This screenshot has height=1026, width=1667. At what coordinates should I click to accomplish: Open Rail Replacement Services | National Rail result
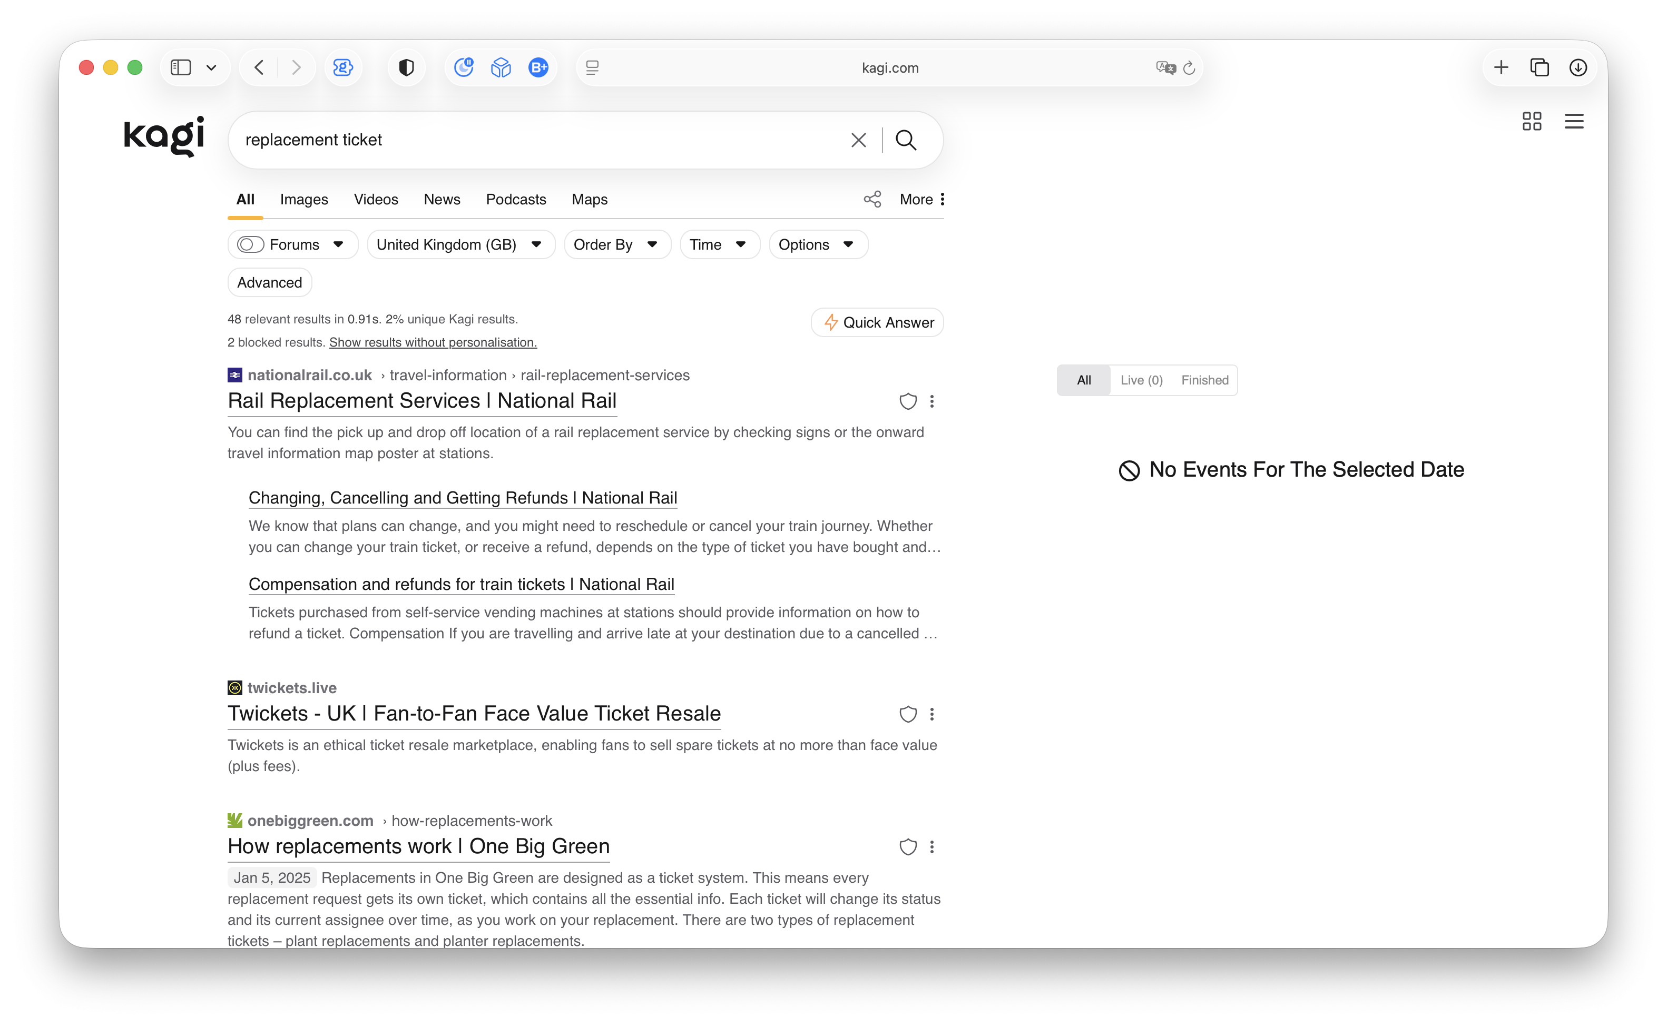[421, 401]
